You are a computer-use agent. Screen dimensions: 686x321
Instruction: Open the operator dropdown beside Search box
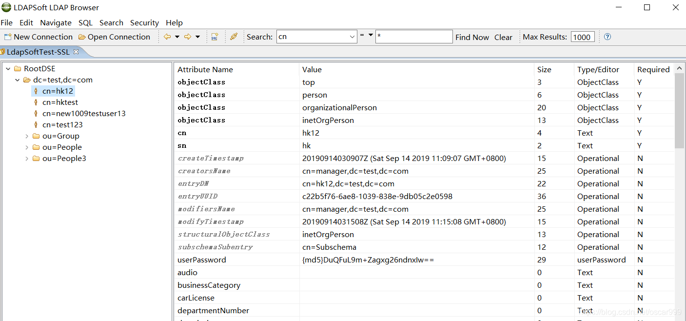click(371, 37)
